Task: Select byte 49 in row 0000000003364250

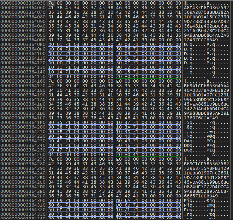Action: tap(127, 150)
